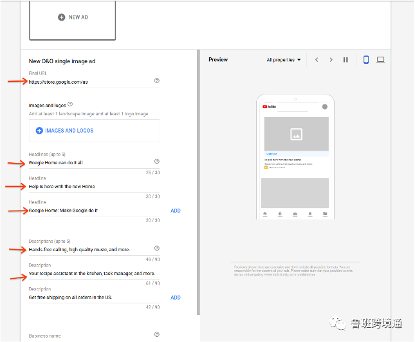Click plus icon in IMAGES AND LOGOS
The height and width of the screenshot is (342, 415).
[39, 131]
